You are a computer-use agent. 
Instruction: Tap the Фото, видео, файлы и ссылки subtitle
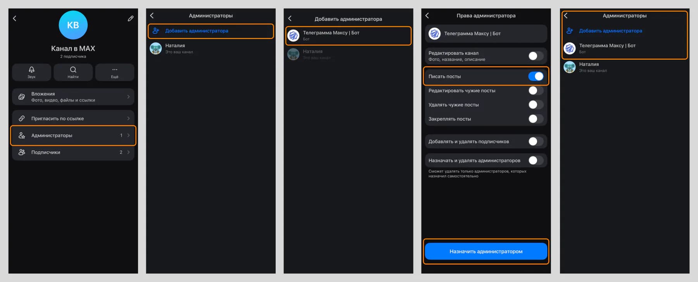[x=63, y=100]
